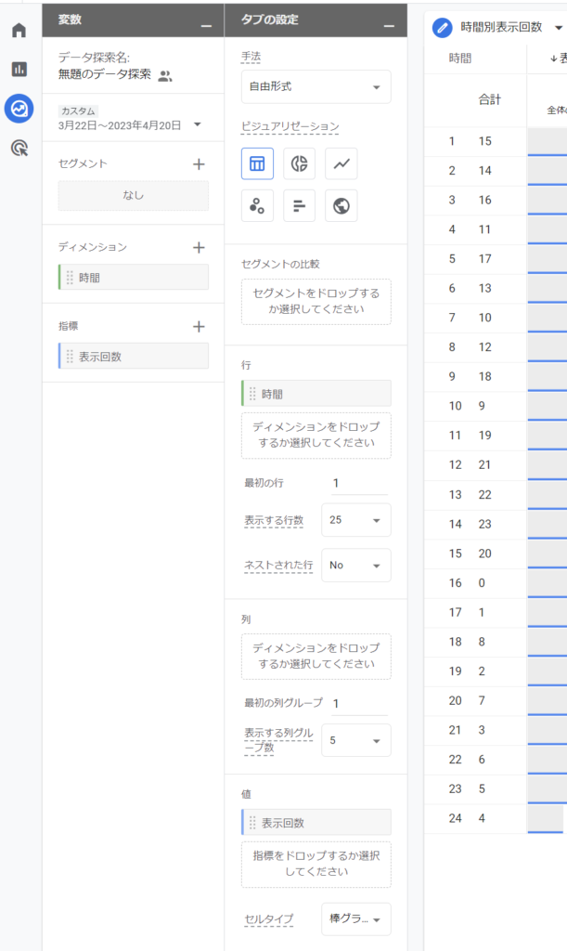
Task: Add a new dimension with plus icon
Action: [198, 247]
